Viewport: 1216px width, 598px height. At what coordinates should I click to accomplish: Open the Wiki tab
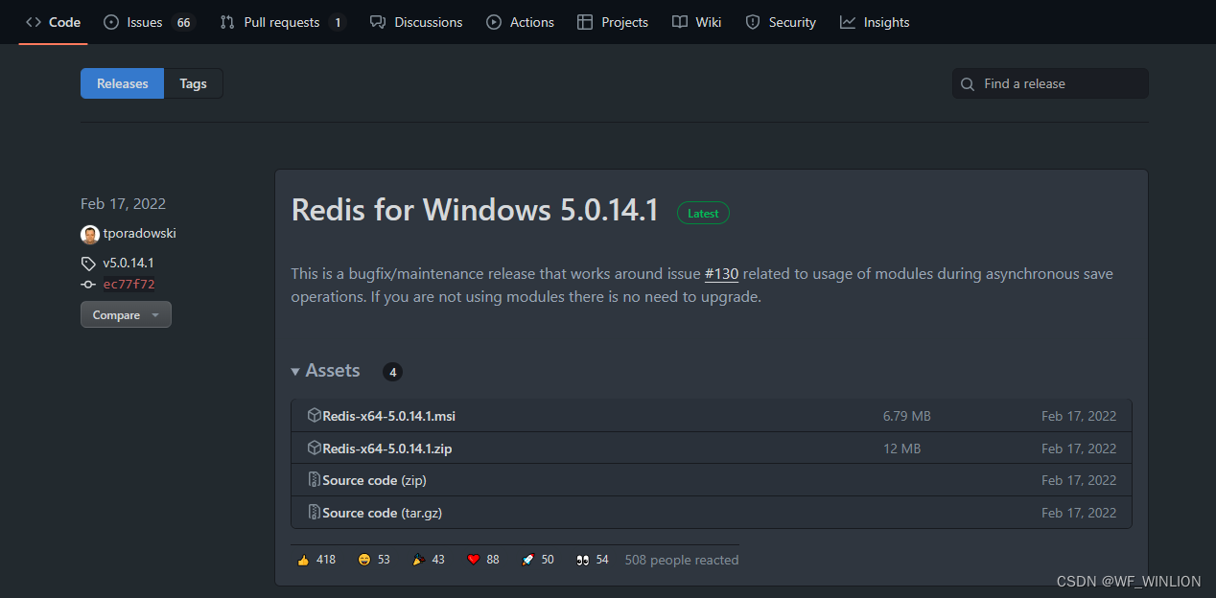(696, 22)
